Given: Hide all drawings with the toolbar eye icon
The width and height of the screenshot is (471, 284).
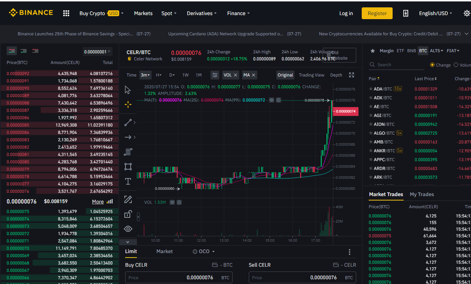Looking at the screenshot, I should click(128, 229).
